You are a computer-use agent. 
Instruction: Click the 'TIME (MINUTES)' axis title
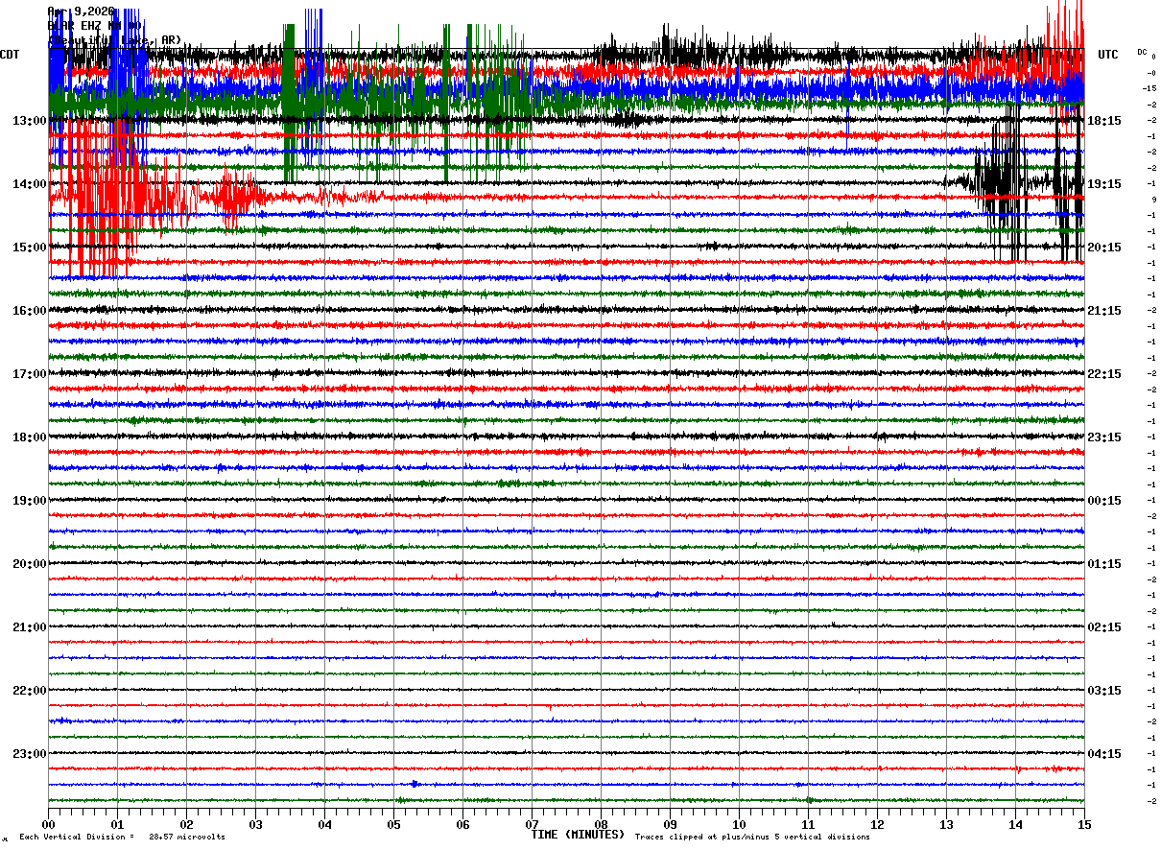coord(578,835)
